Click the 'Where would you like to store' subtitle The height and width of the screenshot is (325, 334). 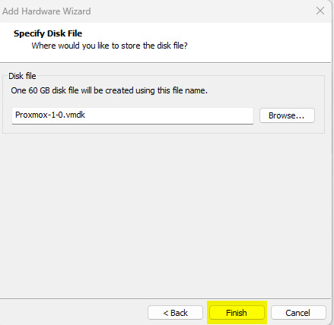[x=110, y=46]
